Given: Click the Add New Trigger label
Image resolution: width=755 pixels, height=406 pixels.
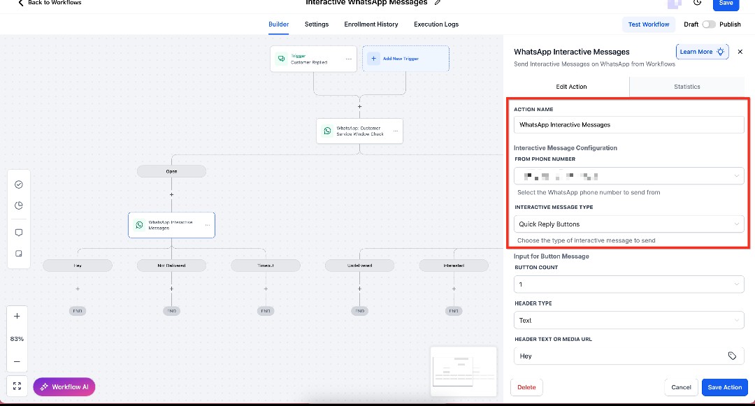Looking at the screenshot, I should click(x=401, y=59).
